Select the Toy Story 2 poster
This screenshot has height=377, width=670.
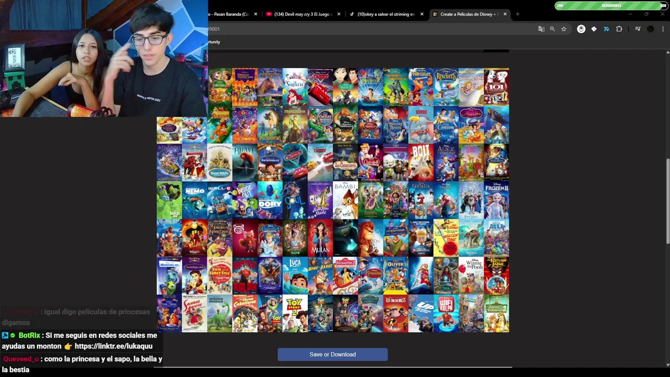point(295,313)
